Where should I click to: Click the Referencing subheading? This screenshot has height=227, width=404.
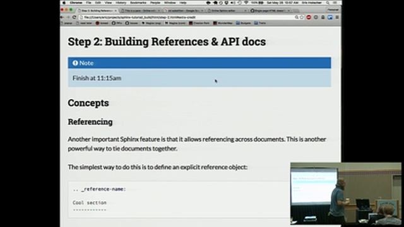point(90,122)
